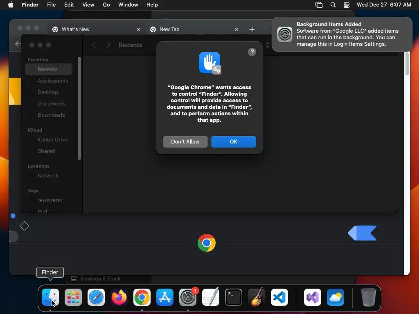Launch Safari from the Dock
The width and height of the screenshot is (419, 314).
click(96, 297)
